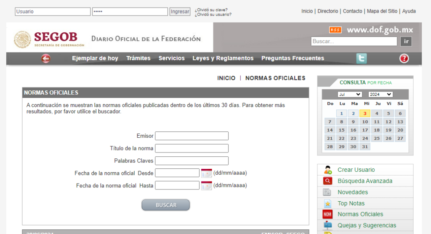The image size is (431, 234).
Task: Select day 24 in the calendar
Action: [365, 138]
